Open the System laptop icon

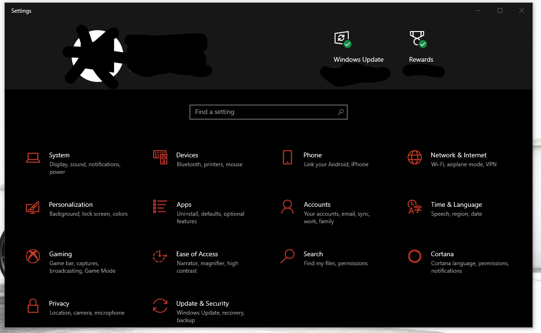tap(33, 157)
